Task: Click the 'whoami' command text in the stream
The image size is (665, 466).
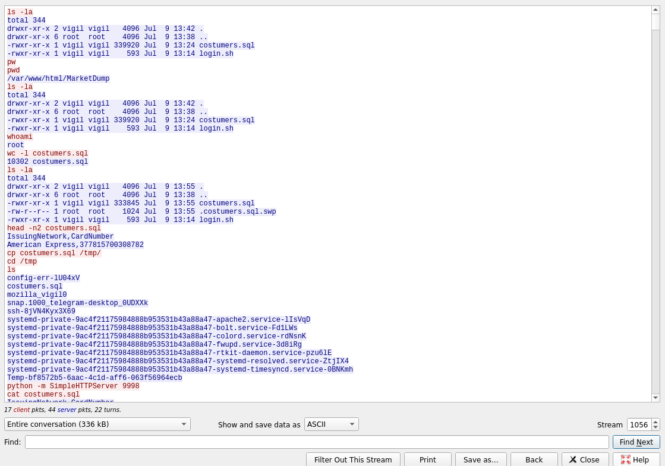Action: (x=20, y=137)
